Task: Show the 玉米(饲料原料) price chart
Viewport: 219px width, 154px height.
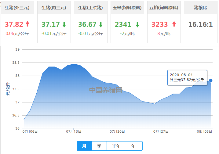Action: pyautogui.click(x=127, y=8)
